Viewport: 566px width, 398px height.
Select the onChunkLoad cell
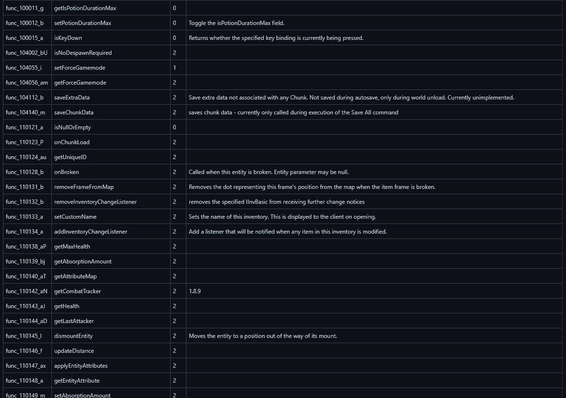click(72, 142)
